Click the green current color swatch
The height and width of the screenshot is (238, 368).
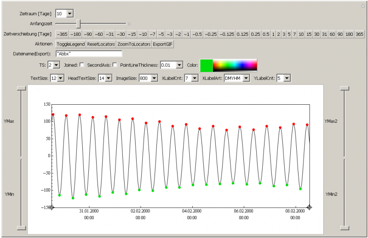[207, 65]
